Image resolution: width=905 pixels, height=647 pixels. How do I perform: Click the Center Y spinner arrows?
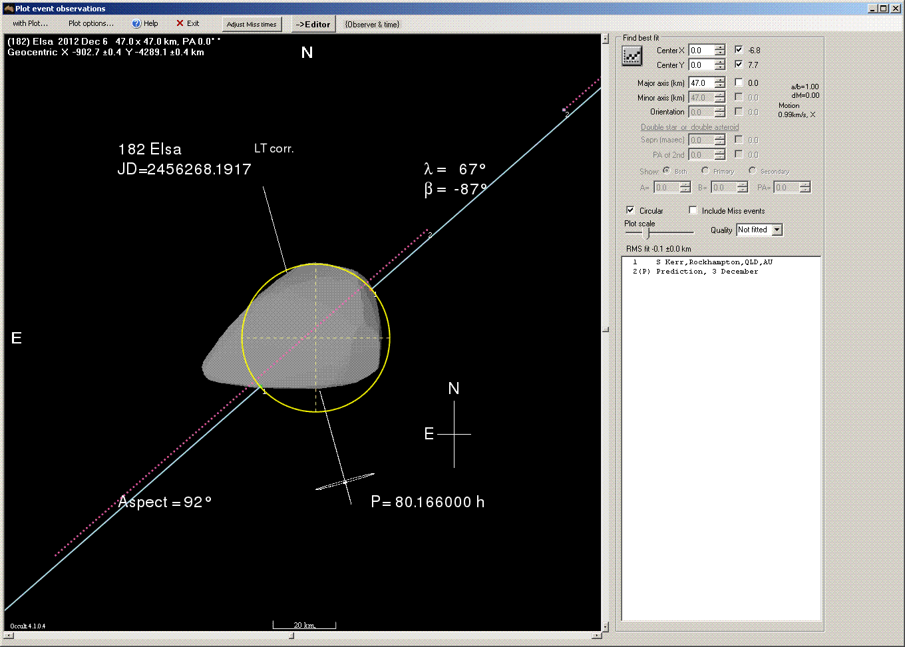coord(719,65)
